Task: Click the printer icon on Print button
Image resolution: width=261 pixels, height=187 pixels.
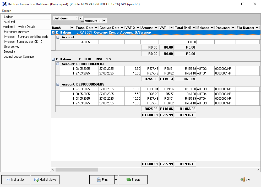Action: 99,180
